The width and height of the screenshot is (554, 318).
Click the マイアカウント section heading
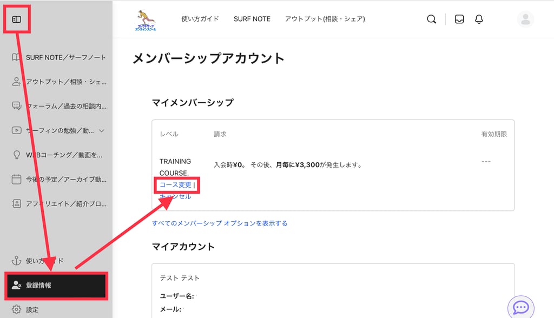183,247
